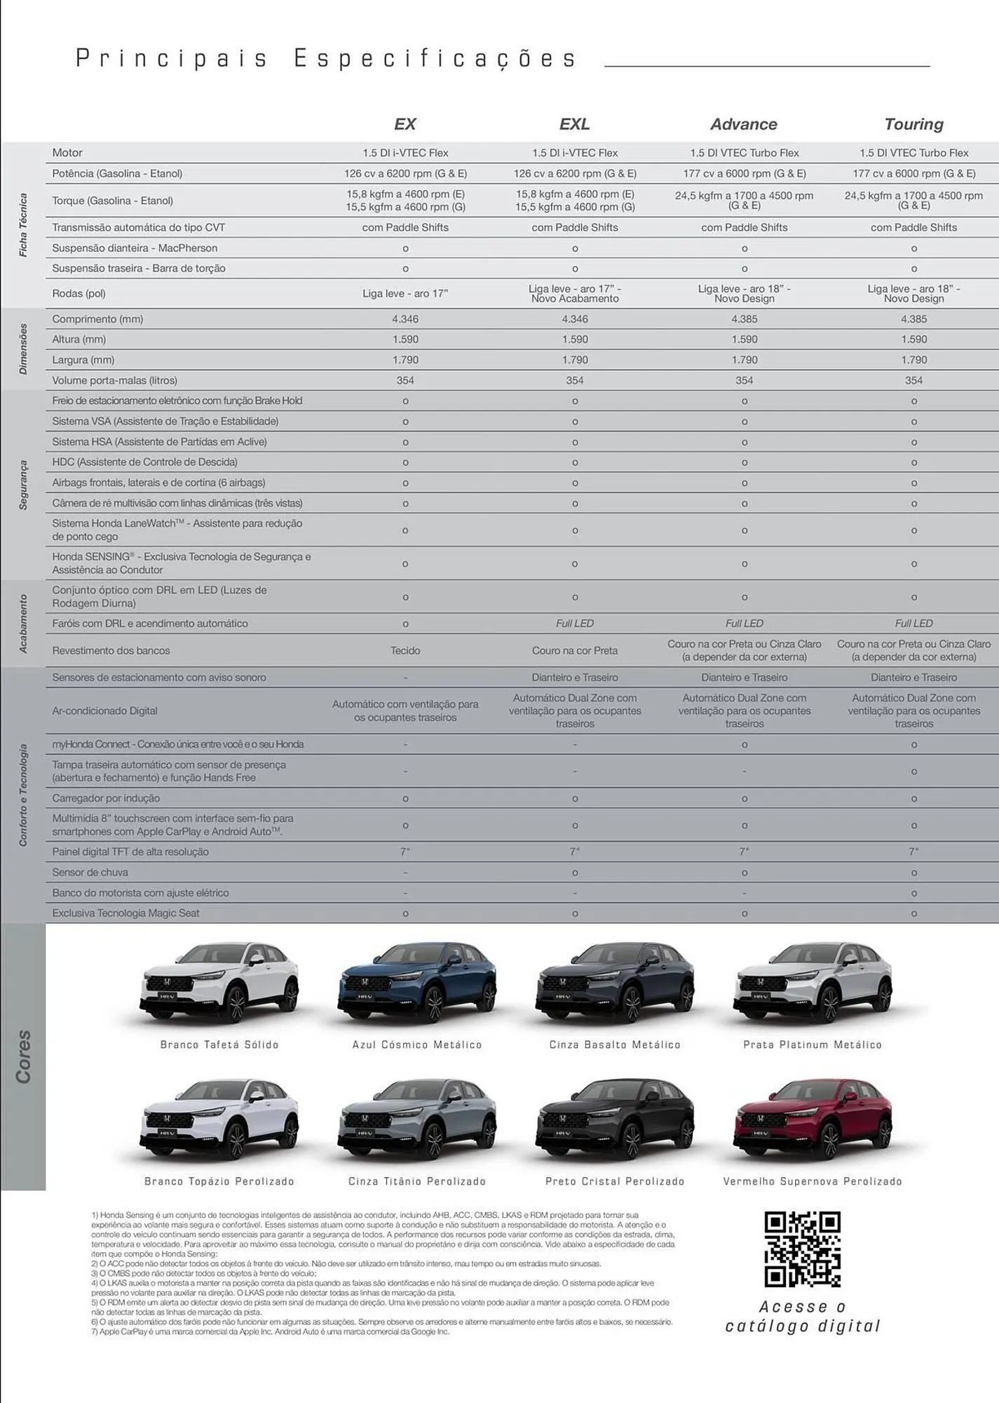
Task: Click EXL trunk volume '354'
Action: (x=575, y=380)
